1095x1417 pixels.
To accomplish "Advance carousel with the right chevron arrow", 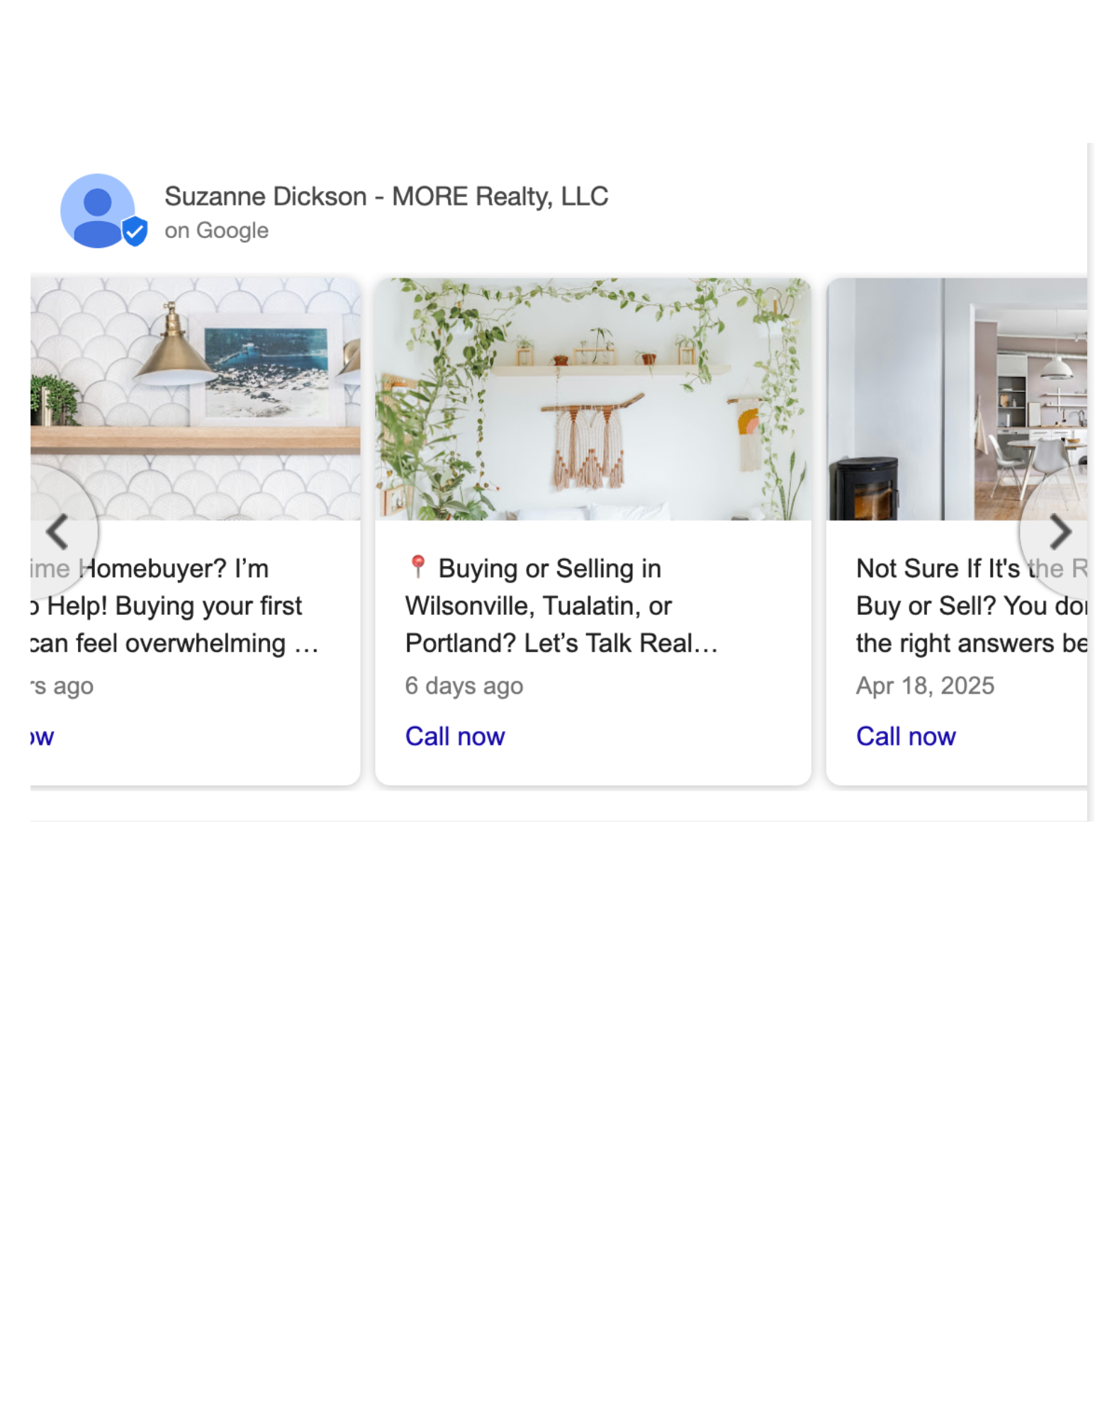I will [1059, 531].
